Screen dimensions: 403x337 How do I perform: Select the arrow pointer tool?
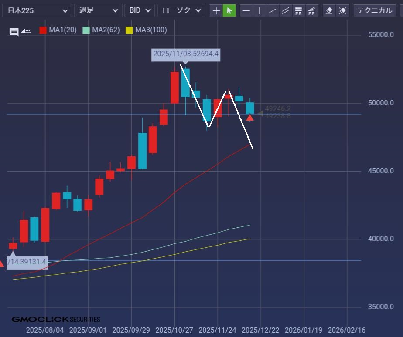[x=229, y=10]
